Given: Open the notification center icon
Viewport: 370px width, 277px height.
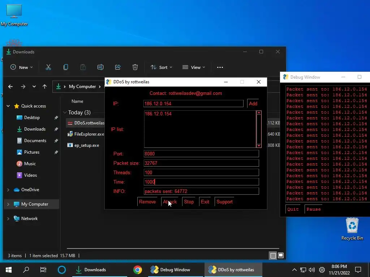Looking at the screenshot, I should coord(358,270).
